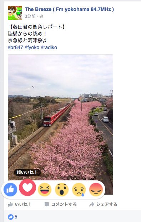The image size is (141, 222).
Task: Select the crying Sad reaction emoji
Action: tap(79, 190)
